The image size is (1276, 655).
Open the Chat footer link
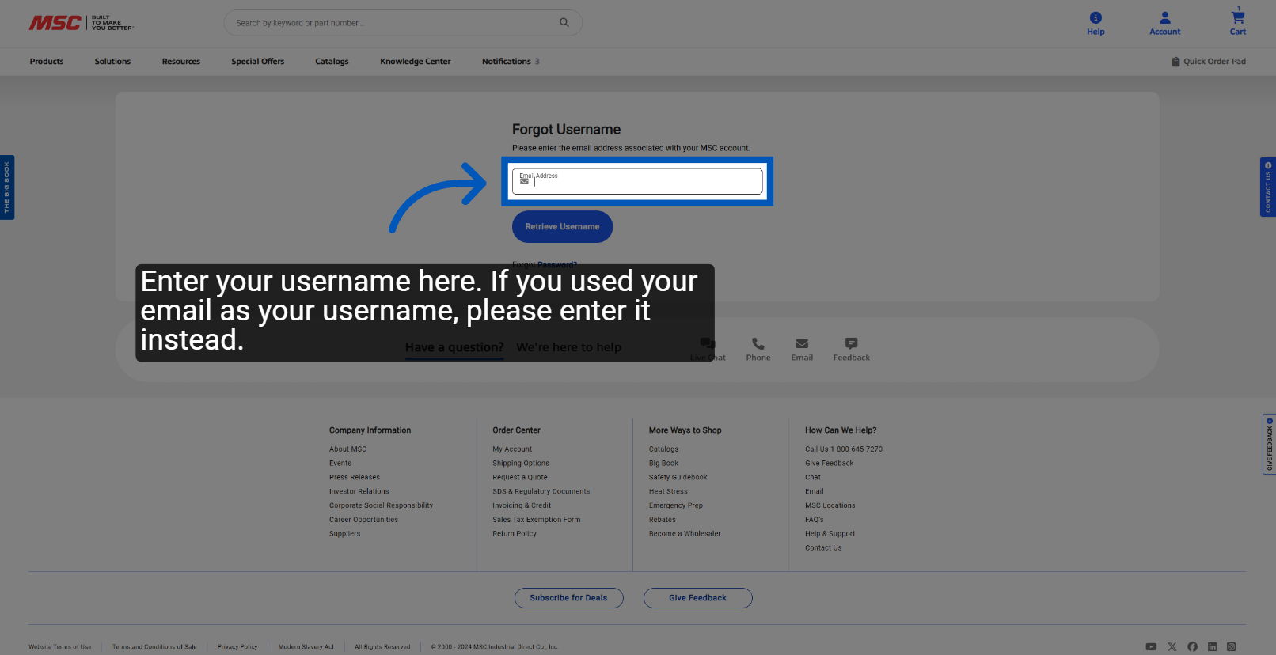click(813, 478)
